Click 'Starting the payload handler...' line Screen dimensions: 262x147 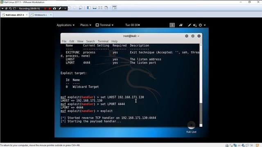(x=94, y=121)
